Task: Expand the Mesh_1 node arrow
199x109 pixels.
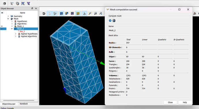Action: coord(12,26)
